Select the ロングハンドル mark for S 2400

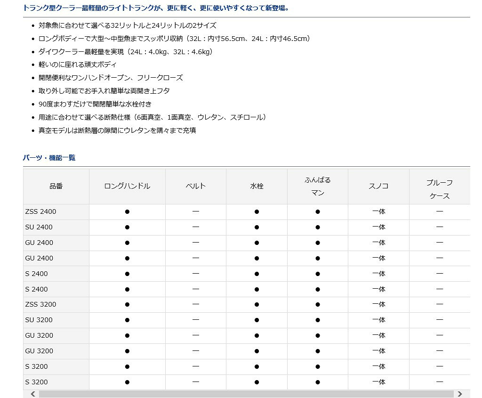127,274
